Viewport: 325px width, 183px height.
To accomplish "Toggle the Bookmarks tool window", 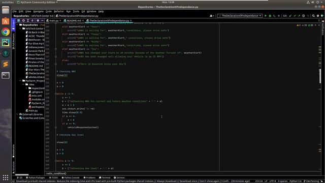I will point(14,151).
